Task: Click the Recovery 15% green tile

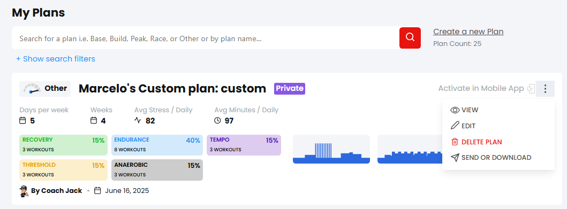Action: coord(63,145)
